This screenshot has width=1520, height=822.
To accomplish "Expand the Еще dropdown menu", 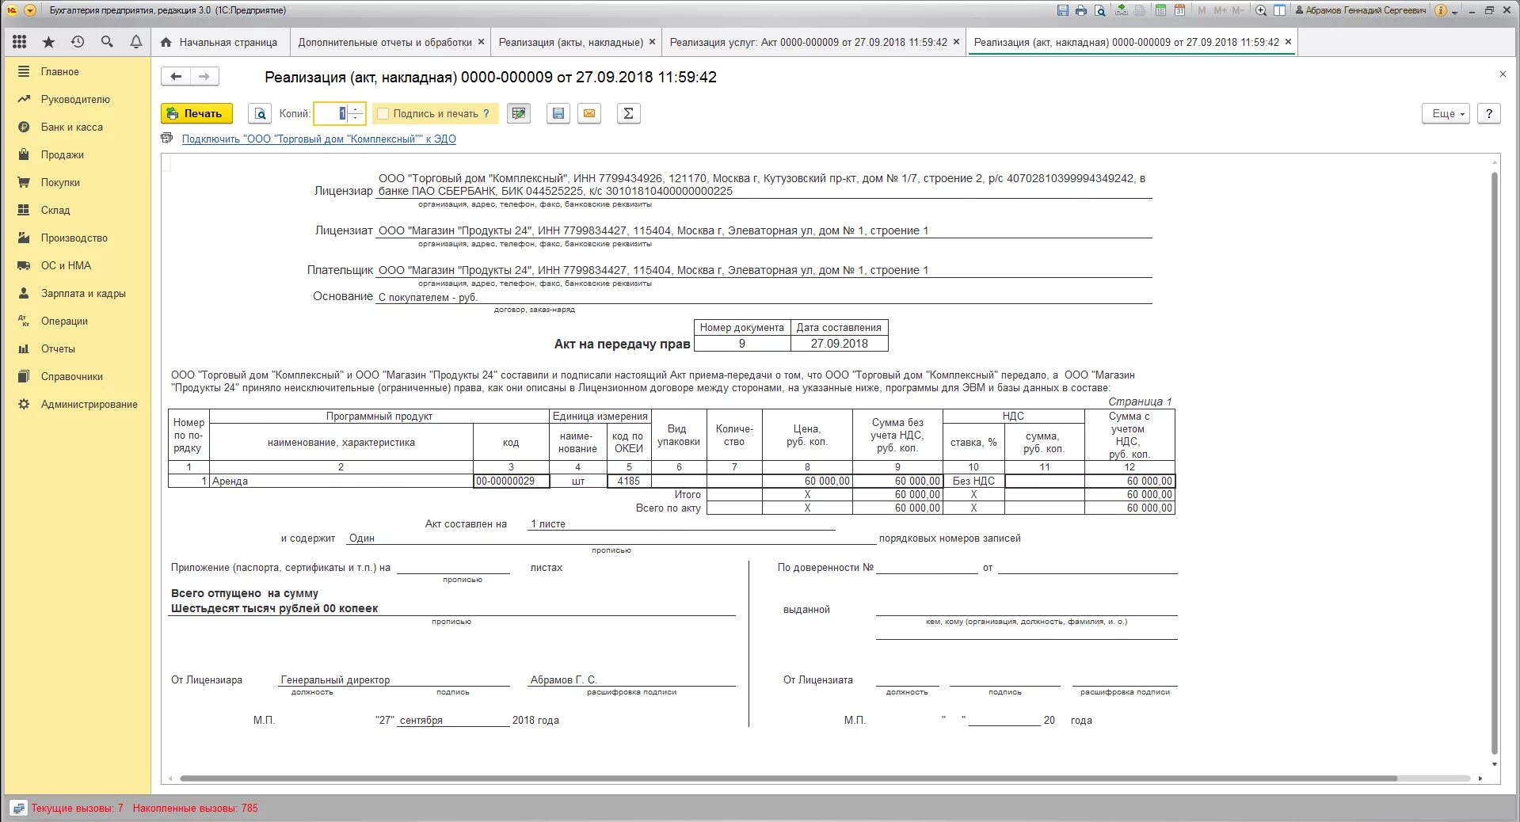I will pyautogui.click(x=1446, y=113).
